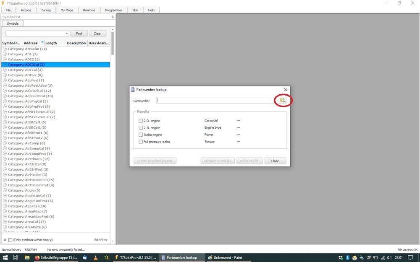Image resolution: width=420 pixels, height=262 pixels.
Task: Click the Description column header
Action: point(76,43)
